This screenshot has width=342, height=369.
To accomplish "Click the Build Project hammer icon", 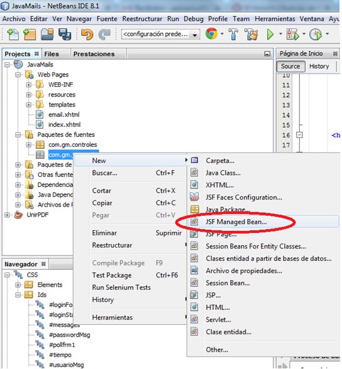I will [233, 34].
